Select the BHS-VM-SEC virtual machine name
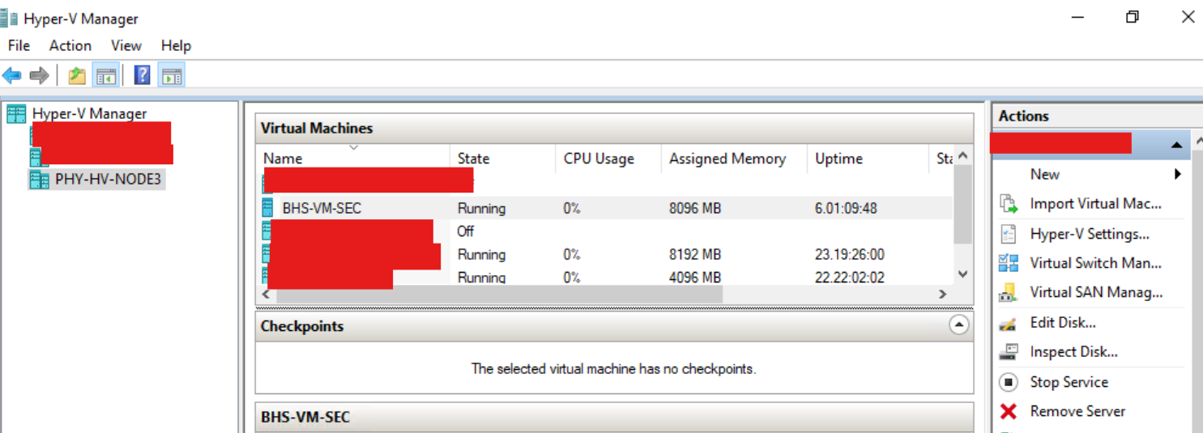This screenshot has height=433, width=1203. pos(322,208)
